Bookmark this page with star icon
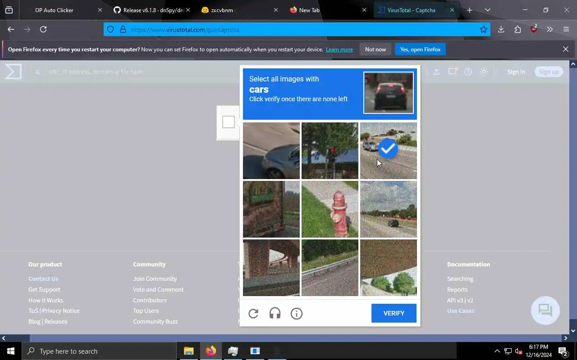This screenshot has width=577, height=360. point(484,29)
